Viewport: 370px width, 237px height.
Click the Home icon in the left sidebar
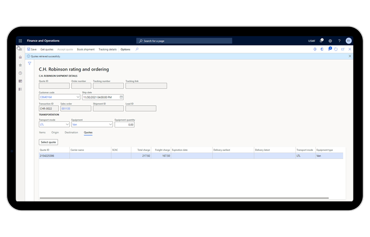[x=20, y=57]
